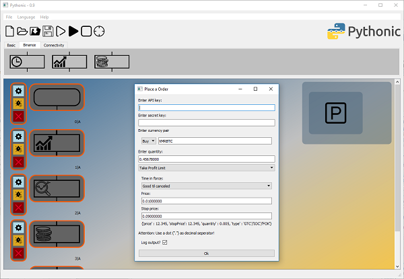Select the coin stack order element in the palette
This screenshot has width=404, height=279.
(x=112, y=62)
